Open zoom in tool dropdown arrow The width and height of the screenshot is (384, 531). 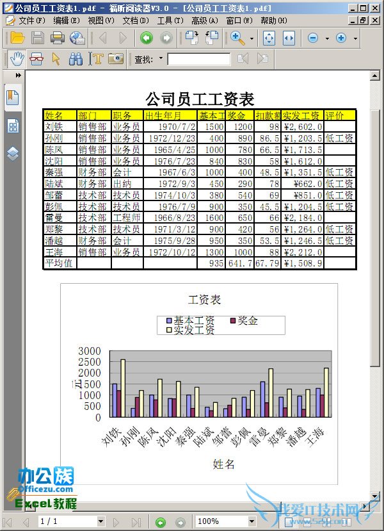(x=252, y=38)
